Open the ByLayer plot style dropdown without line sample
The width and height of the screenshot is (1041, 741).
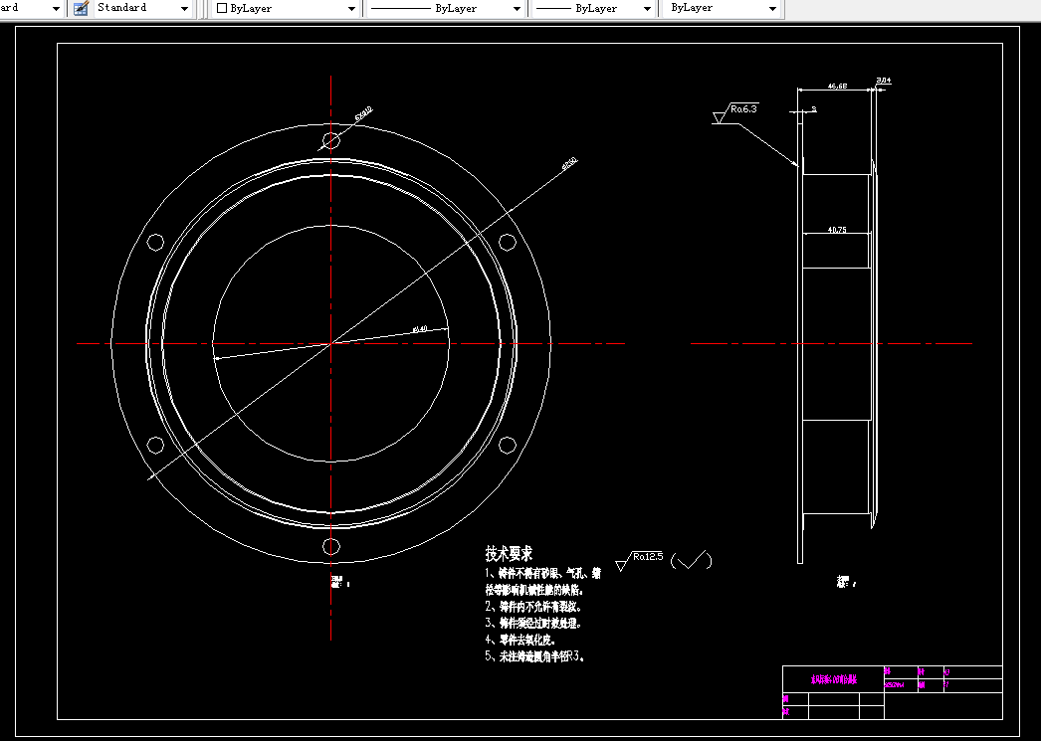point(772,9)
